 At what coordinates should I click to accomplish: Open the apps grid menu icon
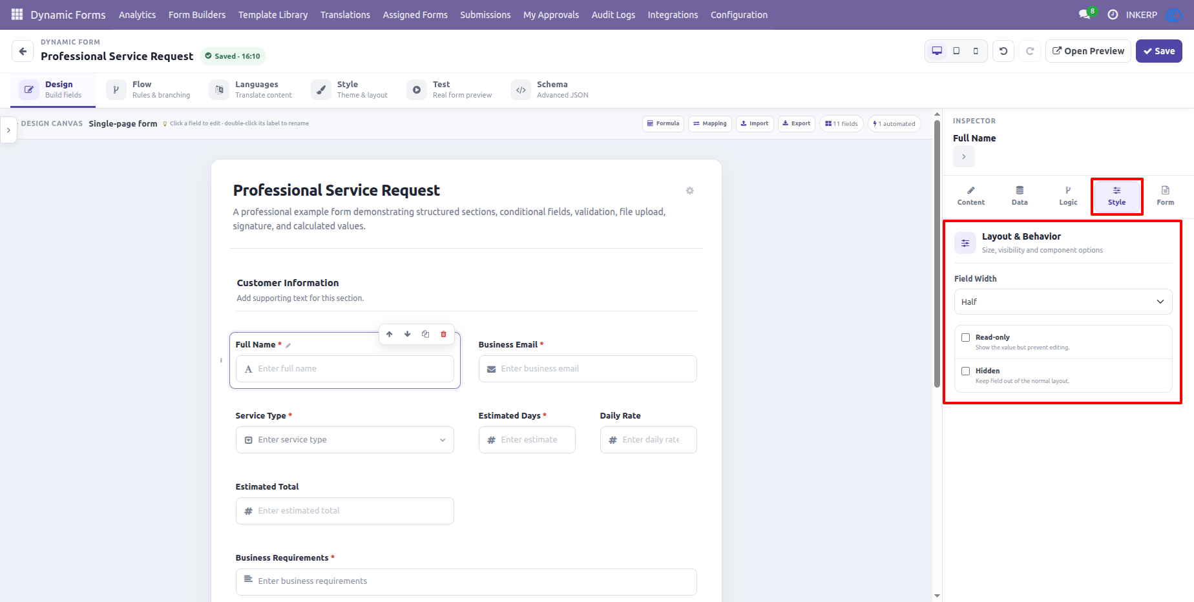click(17, 14)
